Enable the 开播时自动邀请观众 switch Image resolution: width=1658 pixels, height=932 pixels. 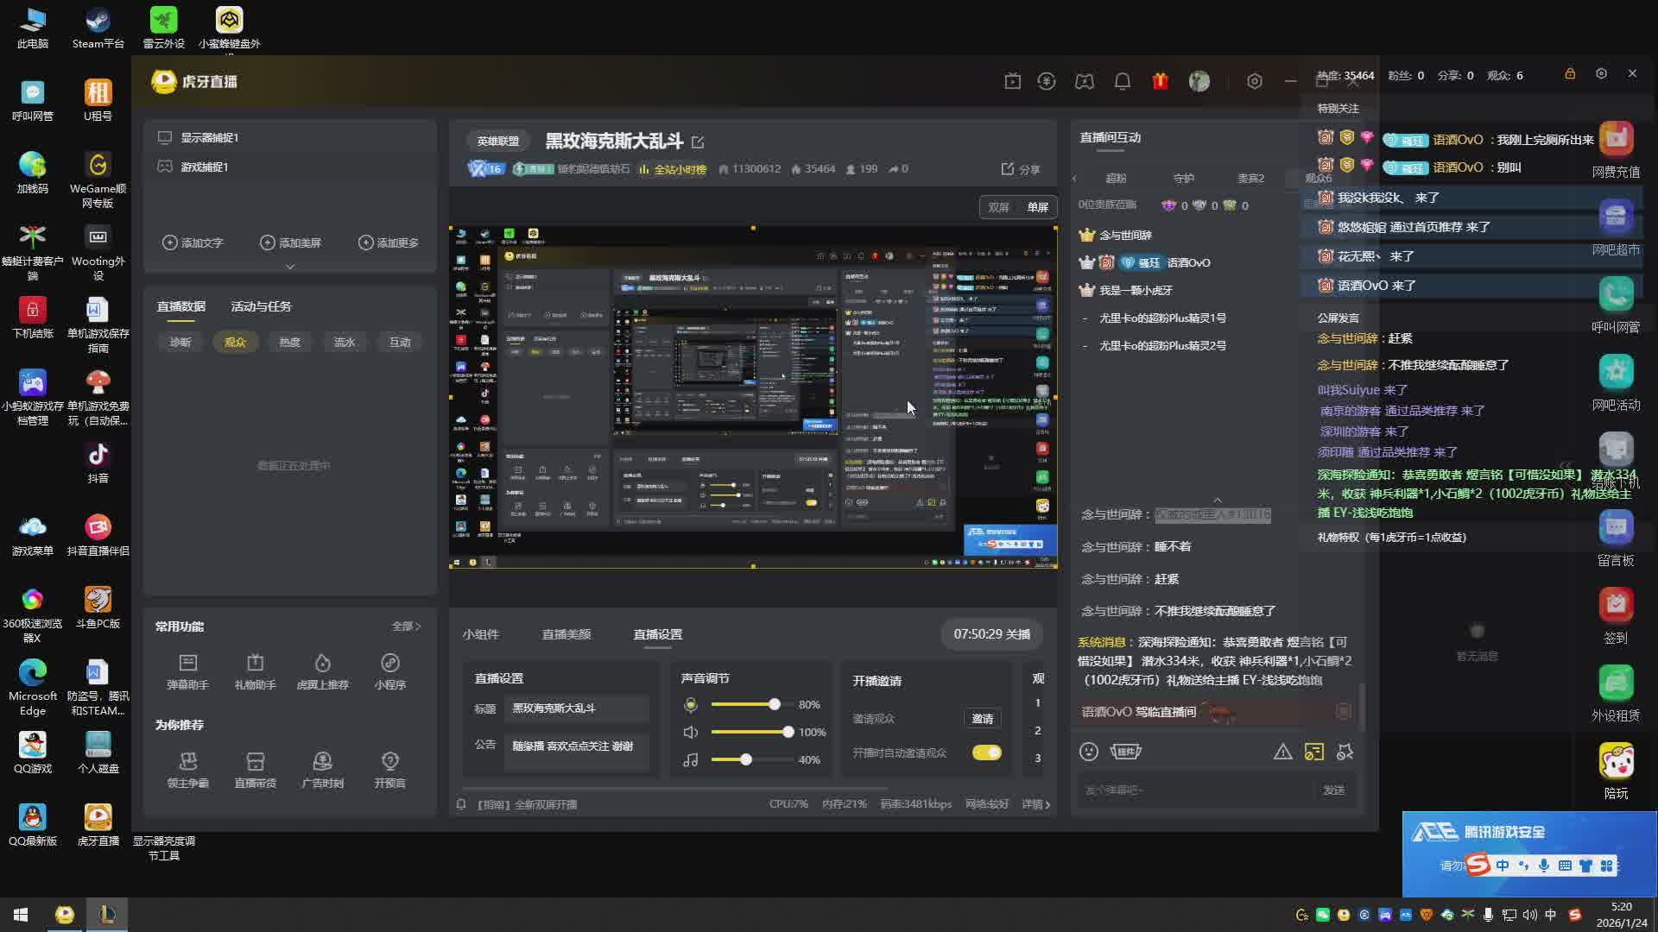pos(986,753)
